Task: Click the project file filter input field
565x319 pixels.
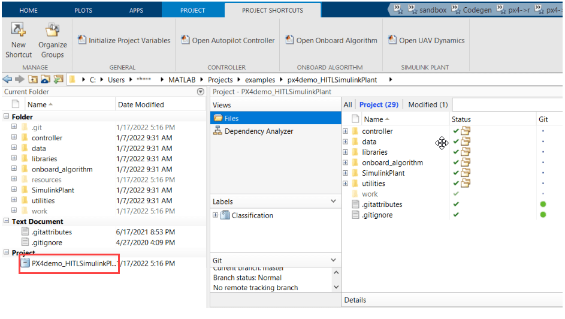Action: click(x=507, y=104)
